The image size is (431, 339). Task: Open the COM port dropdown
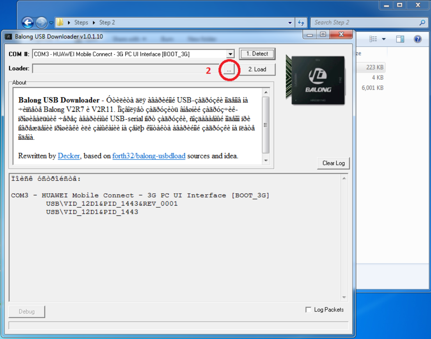pyautogui.click(x=230, y=54)
